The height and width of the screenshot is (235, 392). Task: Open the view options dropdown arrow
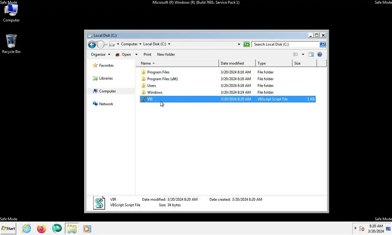[303, 54]
